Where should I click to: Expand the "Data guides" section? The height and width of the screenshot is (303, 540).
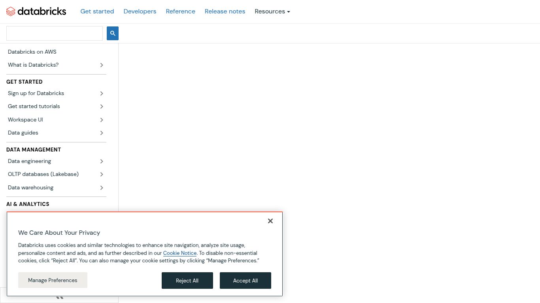[102, 133]
